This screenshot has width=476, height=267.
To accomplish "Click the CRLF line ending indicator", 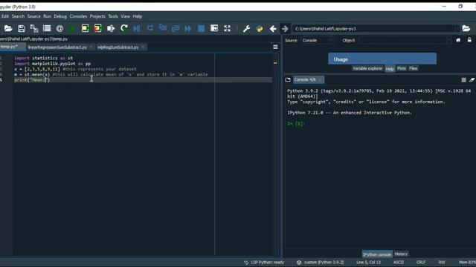I will (421, 263).
